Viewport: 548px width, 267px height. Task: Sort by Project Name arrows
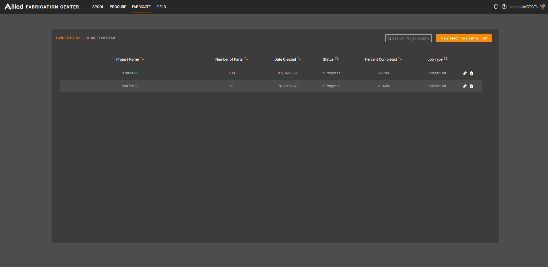[x=142, y=59]
